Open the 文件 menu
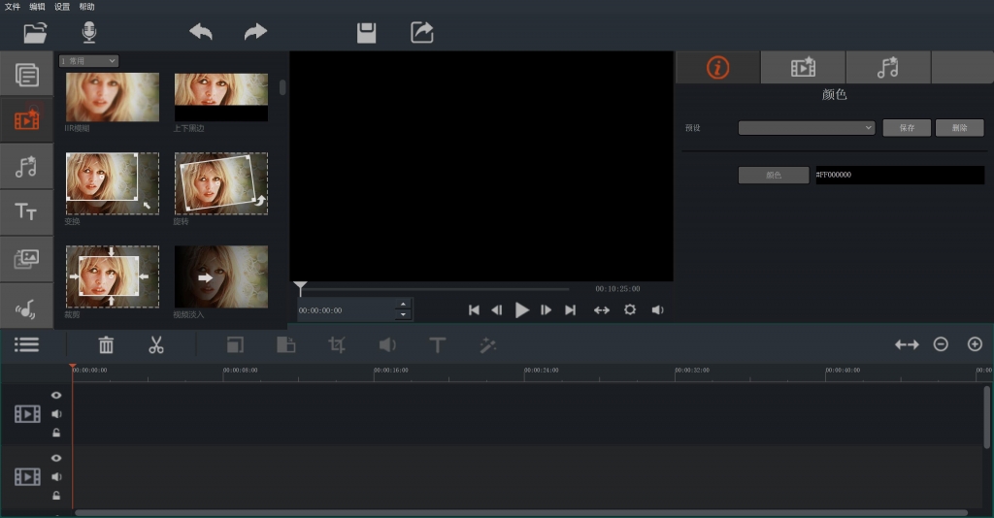994x518 pixels. point(13,7)
